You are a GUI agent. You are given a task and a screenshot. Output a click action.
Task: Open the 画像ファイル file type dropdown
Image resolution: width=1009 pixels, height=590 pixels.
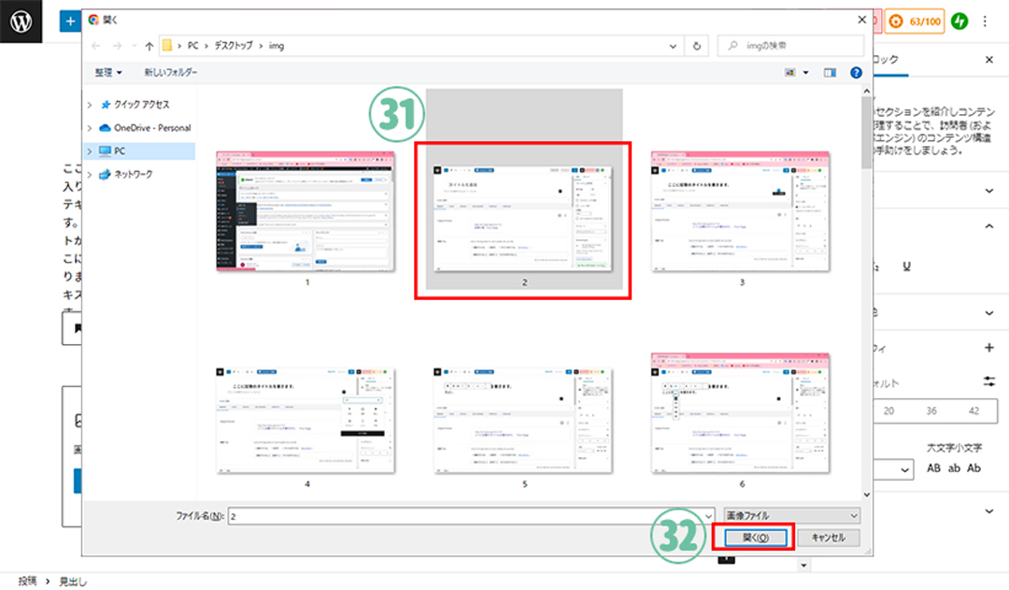tap(791, 515)
